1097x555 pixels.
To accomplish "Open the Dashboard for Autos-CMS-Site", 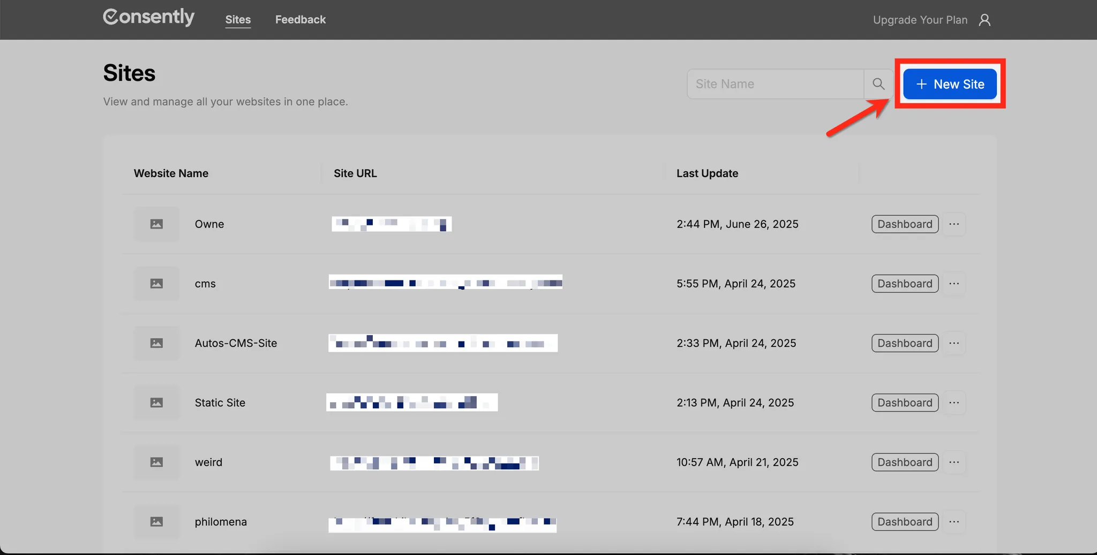I will 904,343.
